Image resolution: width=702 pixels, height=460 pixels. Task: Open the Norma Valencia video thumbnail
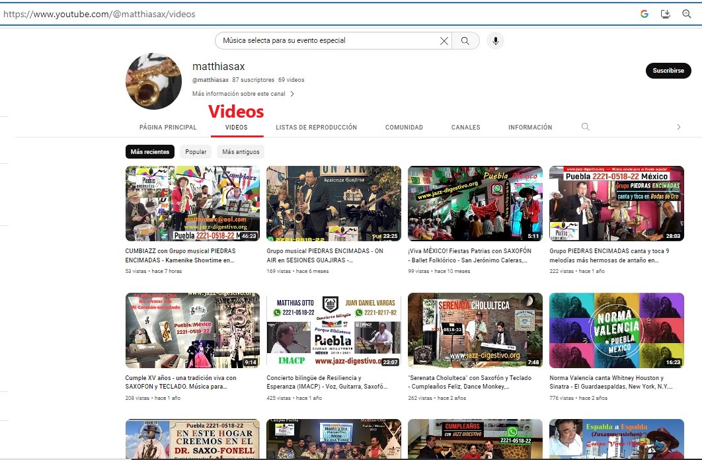pos(616,330)
